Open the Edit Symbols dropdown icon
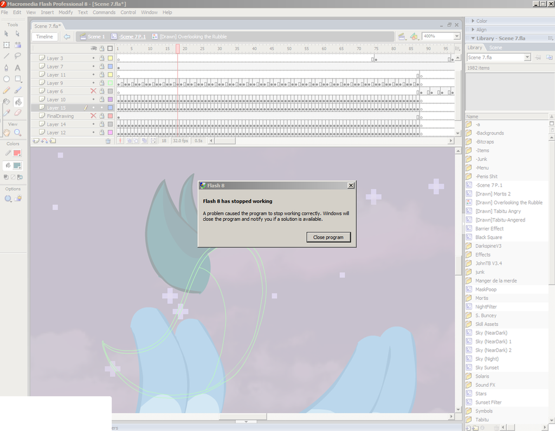Screen dimensions: 555x431 coord(414,36)
